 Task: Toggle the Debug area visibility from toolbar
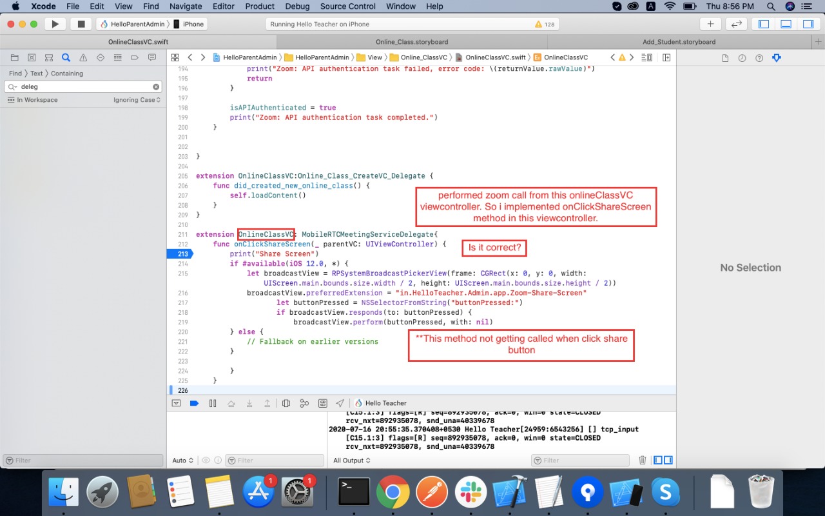click(786, 24)
